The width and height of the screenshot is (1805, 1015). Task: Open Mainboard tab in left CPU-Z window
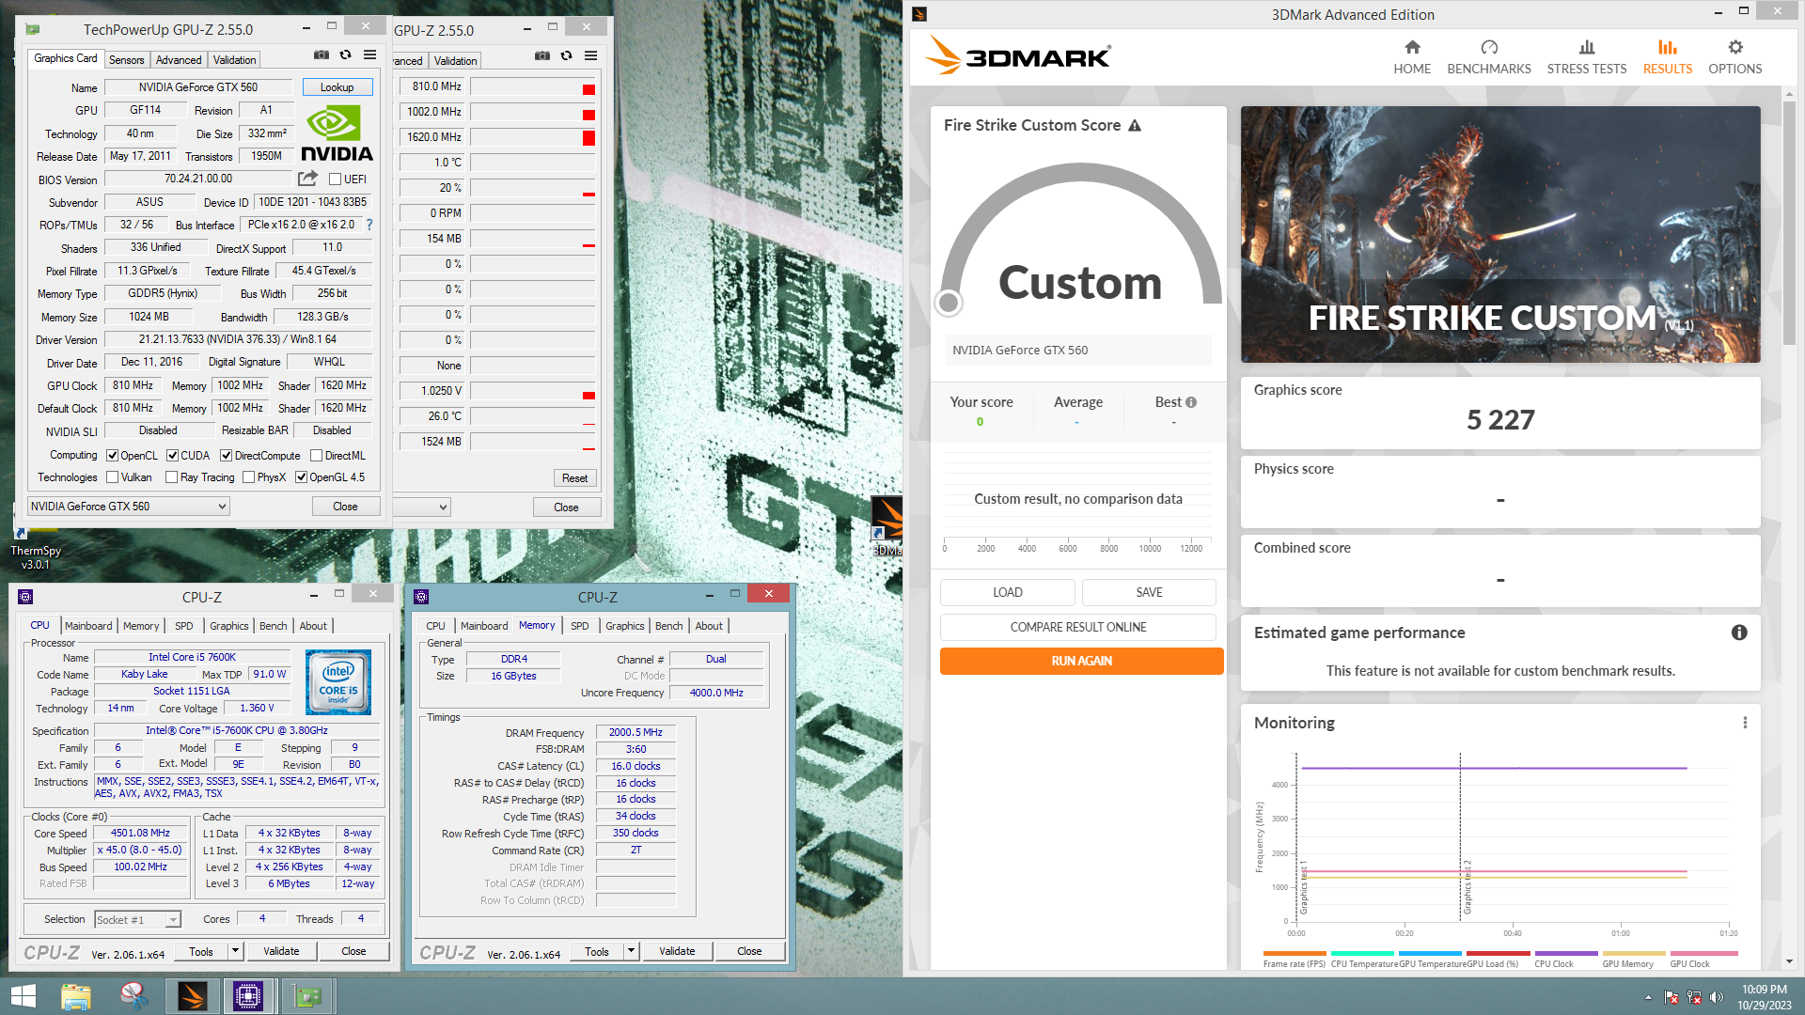point(88,626)
